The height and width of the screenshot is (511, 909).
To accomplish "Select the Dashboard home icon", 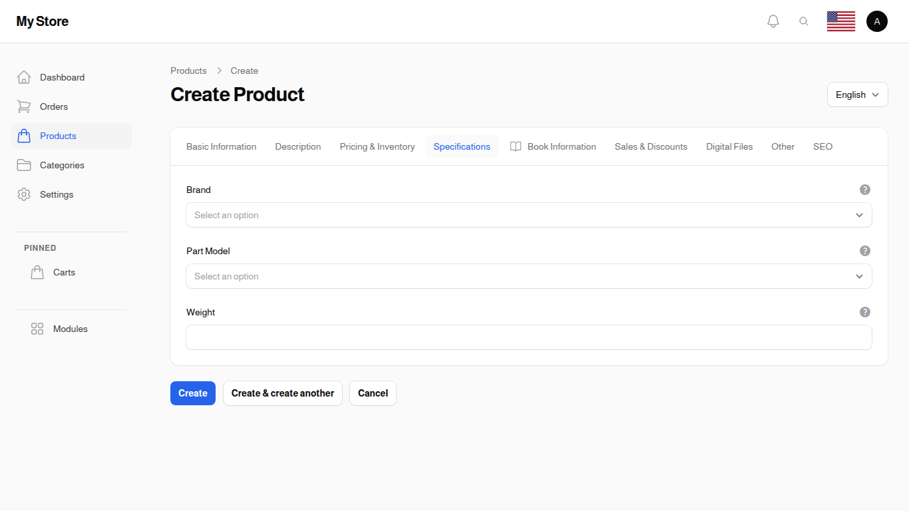I will [24, 77].
